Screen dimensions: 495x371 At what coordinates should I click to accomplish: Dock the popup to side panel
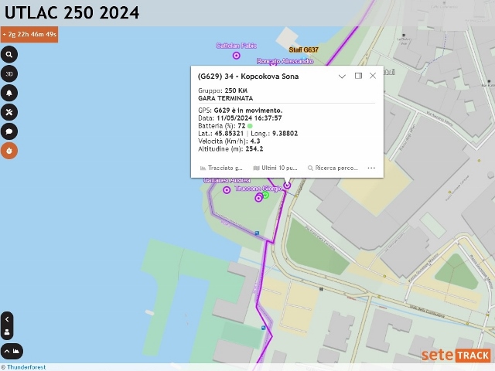click(x=358, y=76)
